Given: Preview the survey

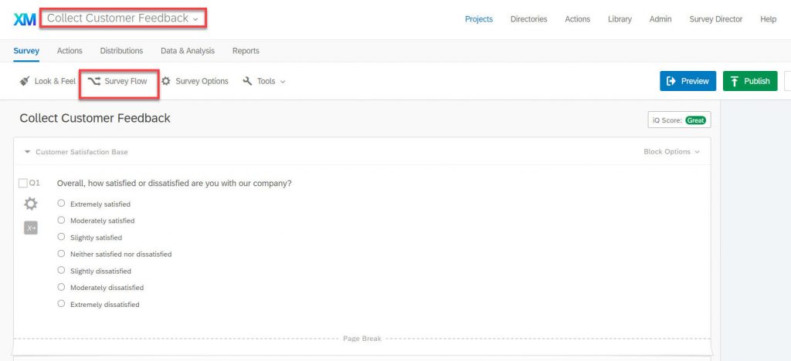Looking at the screenshot, I should 687,81.
